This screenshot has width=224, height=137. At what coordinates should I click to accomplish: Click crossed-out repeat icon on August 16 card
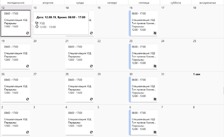[155, 33]
